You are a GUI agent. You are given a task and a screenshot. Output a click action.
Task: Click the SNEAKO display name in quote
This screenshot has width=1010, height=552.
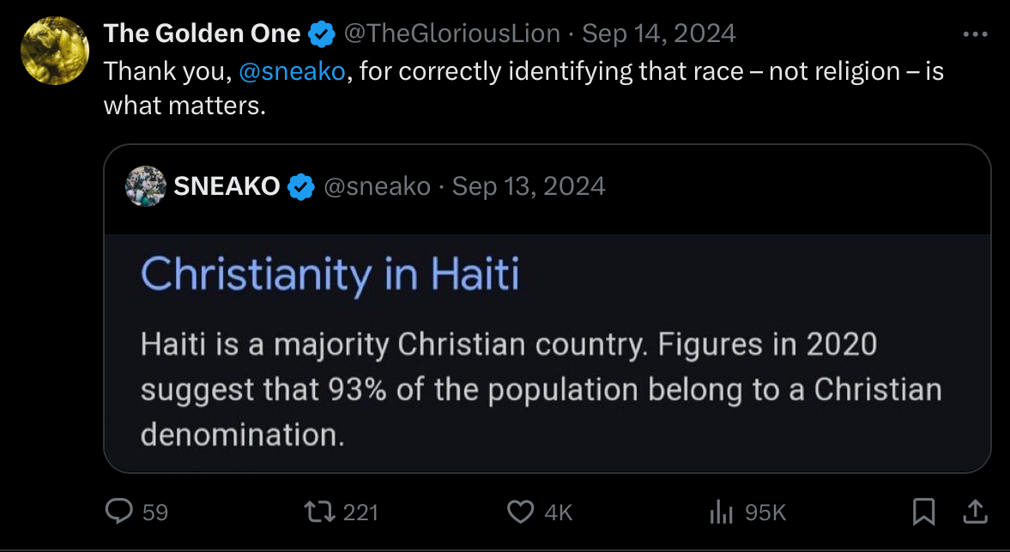tap(227, 186)
